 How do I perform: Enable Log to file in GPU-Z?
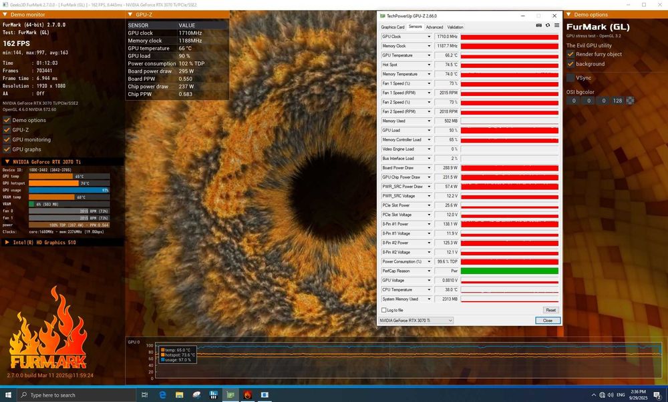pyautogui.click(x=384, y=310)
